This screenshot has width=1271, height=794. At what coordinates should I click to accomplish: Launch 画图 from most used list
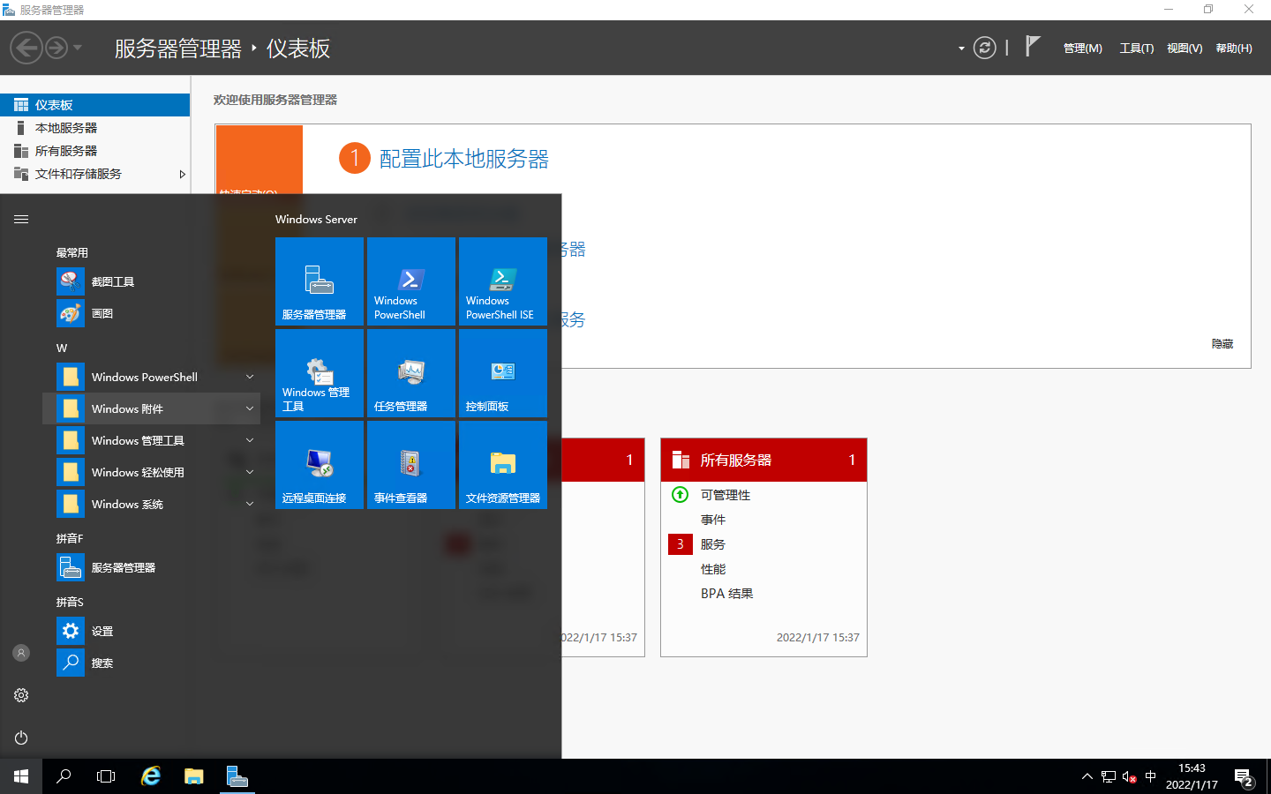pos(151,313)
